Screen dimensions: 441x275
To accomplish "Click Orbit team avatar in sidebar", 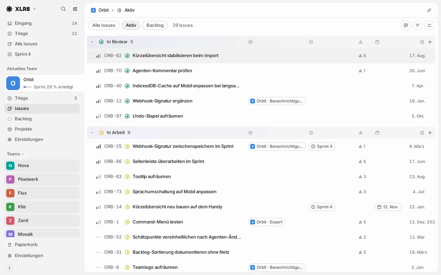I will (x=13, y=83).
